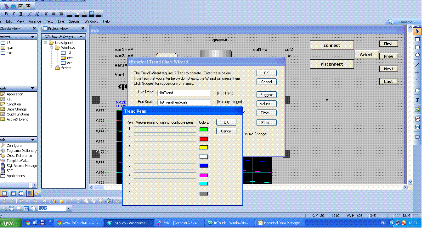Click the Hist Trend tag input field
The height and width of the screenshot is (241, 430).
pos(184,93)
